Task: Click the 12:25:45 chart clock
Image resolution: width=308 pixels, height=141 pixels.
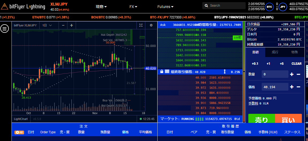Action: pos(149,119)
